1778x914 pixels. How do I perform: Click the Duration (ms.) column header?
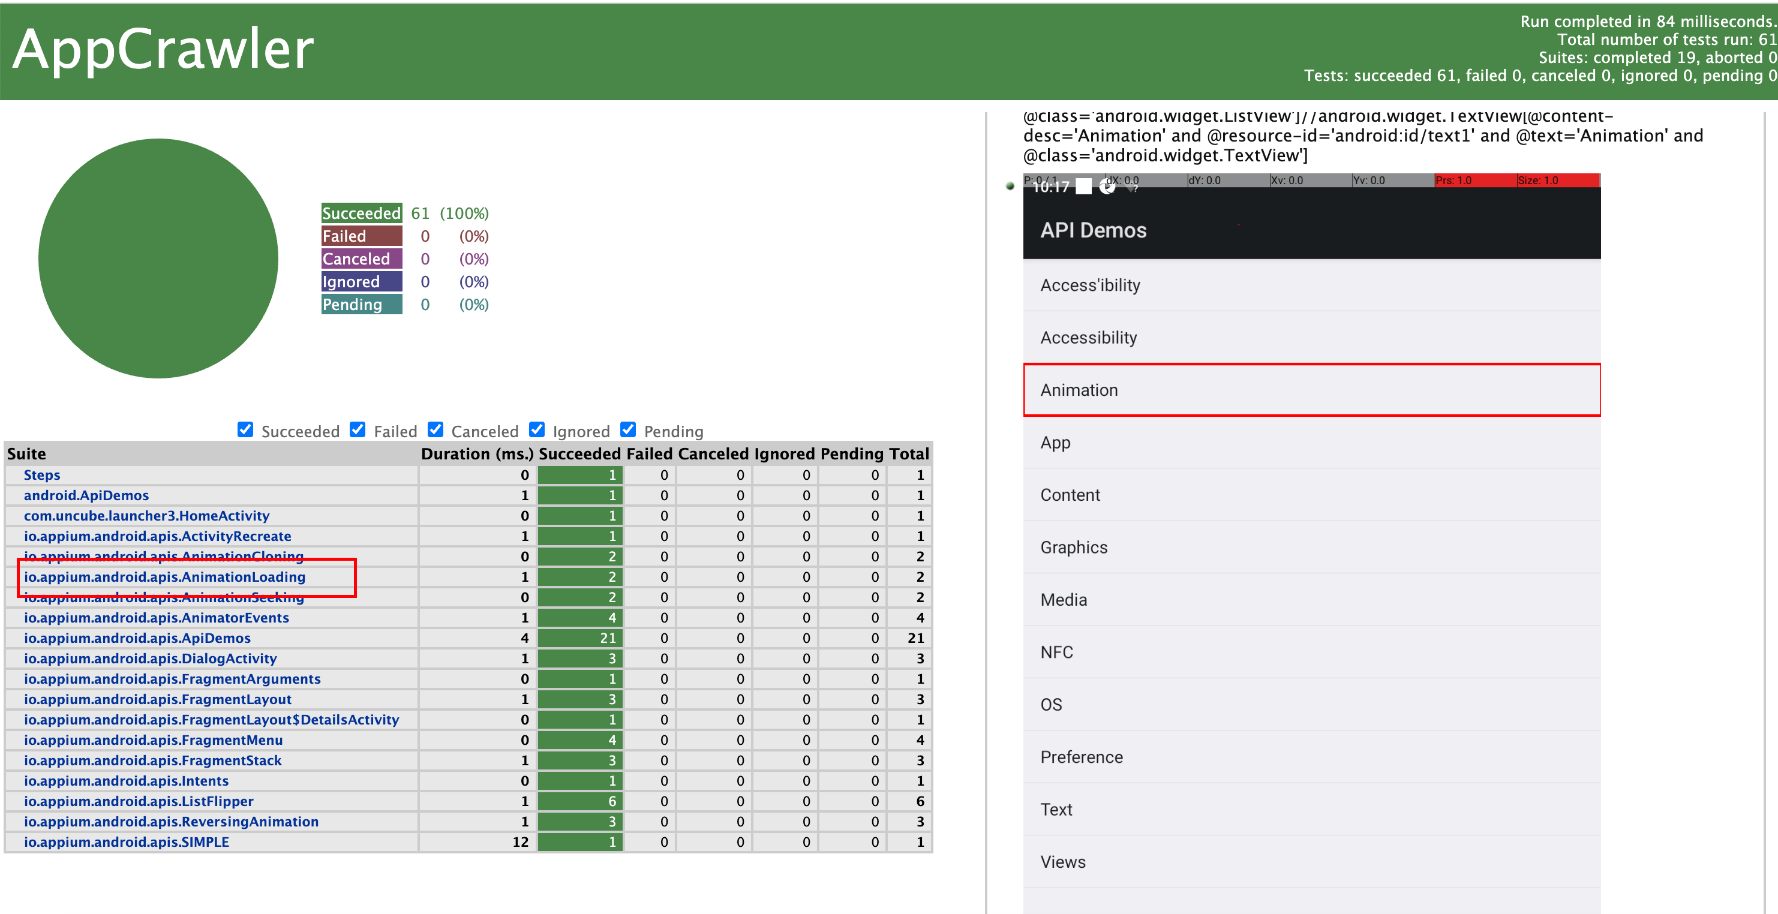pos(477,453)
